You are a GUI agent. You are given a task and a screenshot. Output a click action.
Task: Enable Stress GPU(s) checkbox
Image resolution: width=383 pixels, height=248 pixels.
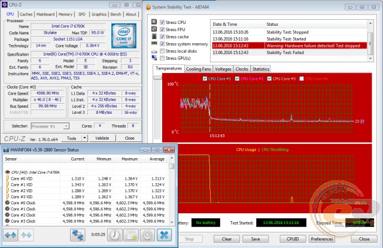(162, 58)
